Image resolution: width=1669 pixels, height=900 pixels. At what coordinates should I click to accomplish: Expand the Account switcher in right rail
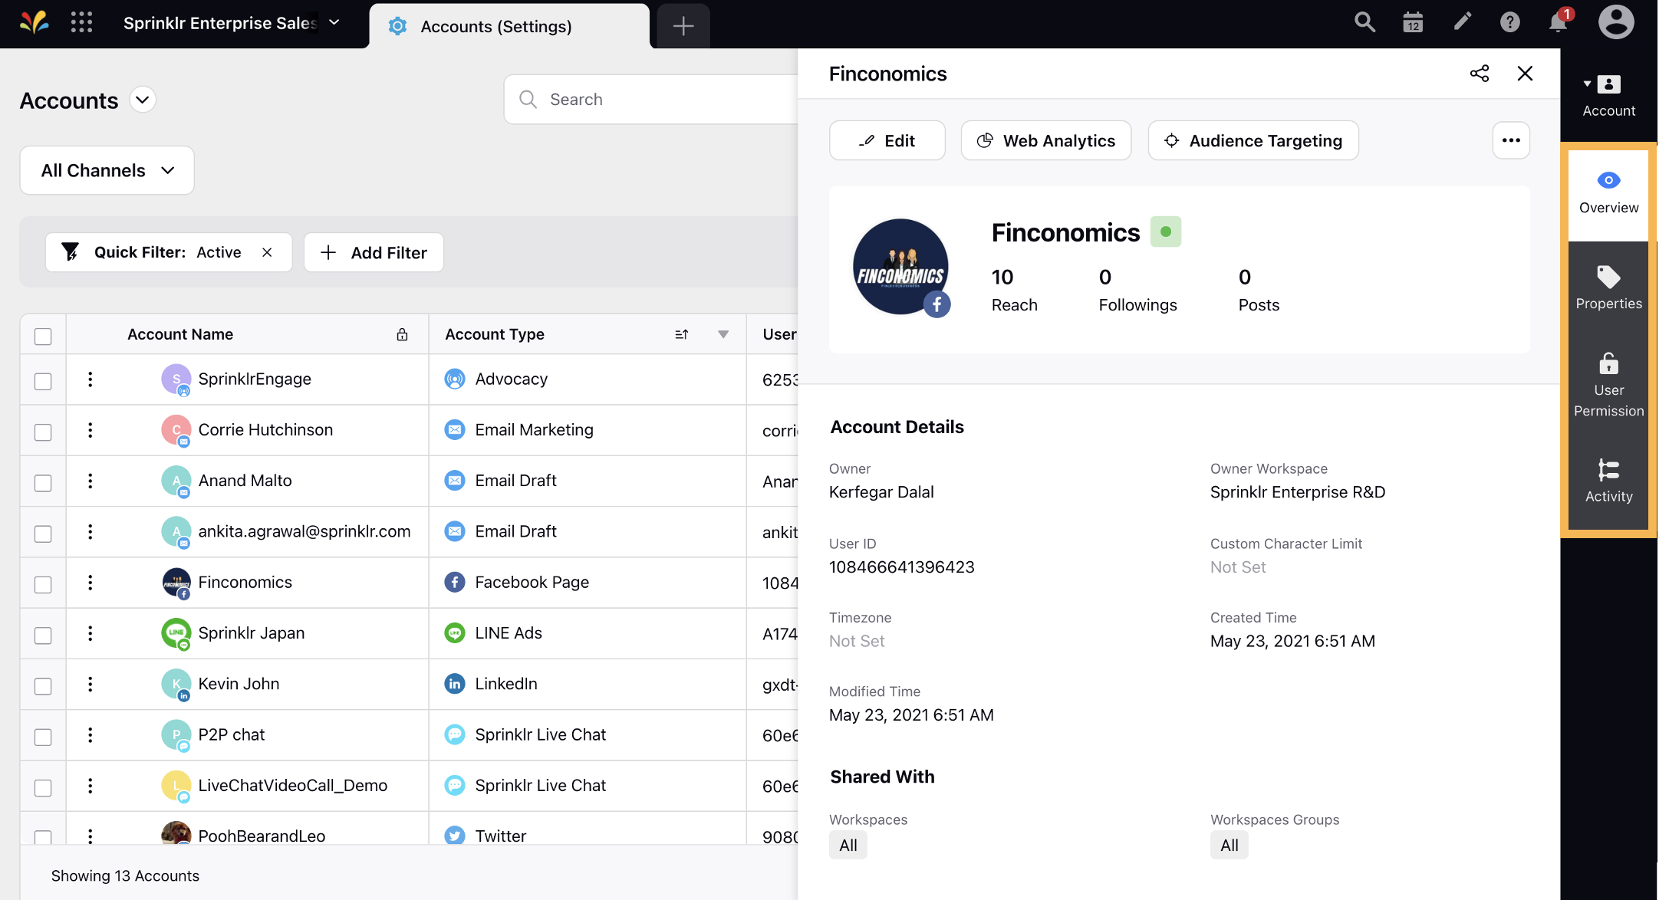tap(1608, 95)
